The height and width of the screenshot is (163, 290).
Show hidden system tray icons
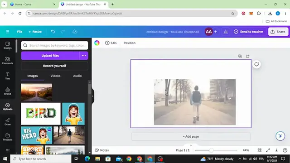(x=240, y=159)
